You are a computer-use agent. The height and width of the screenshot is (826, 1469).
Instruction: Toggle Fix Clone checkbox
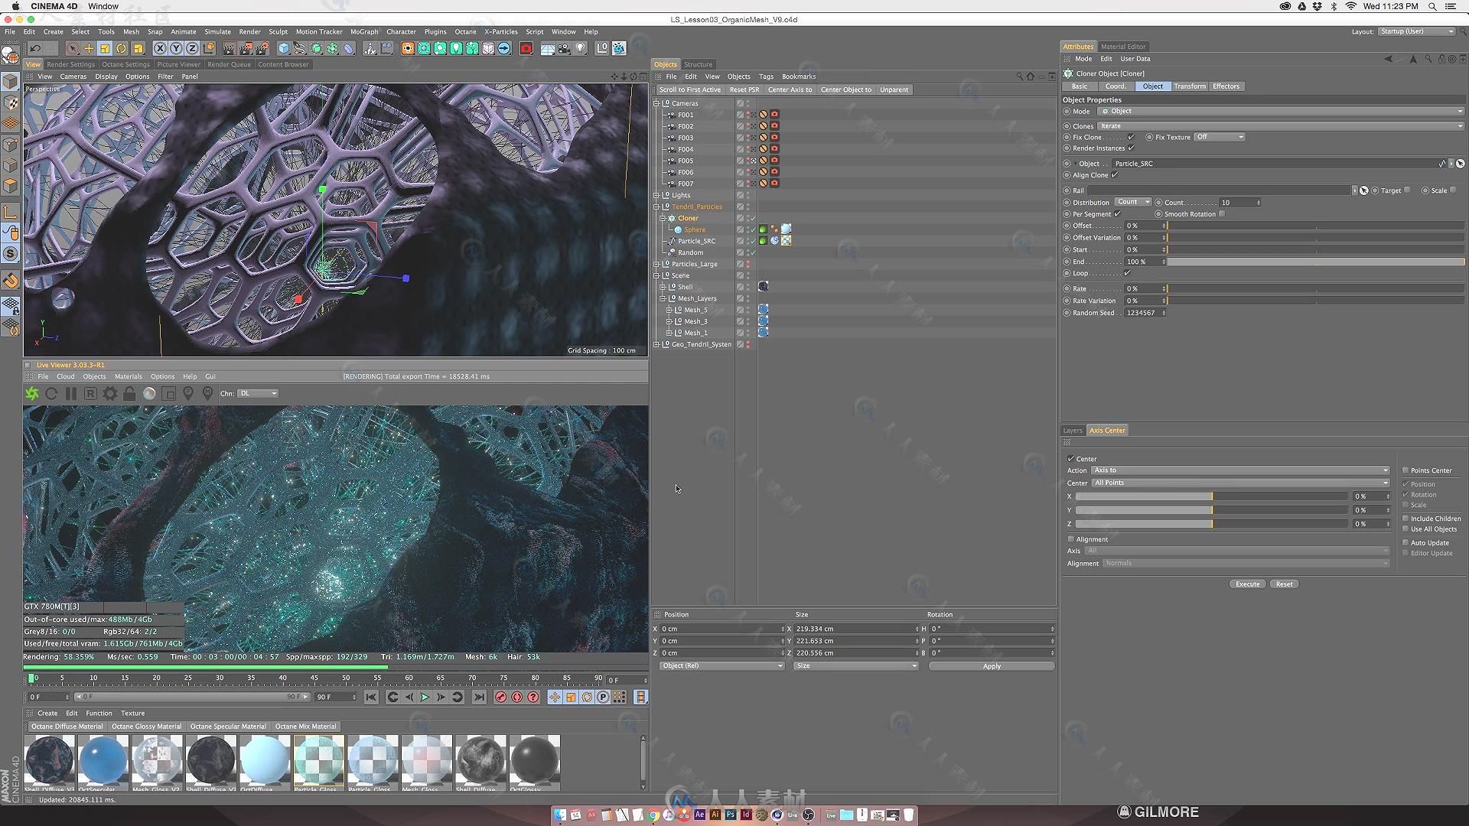pyautogui.click(x=1131, y=137)
